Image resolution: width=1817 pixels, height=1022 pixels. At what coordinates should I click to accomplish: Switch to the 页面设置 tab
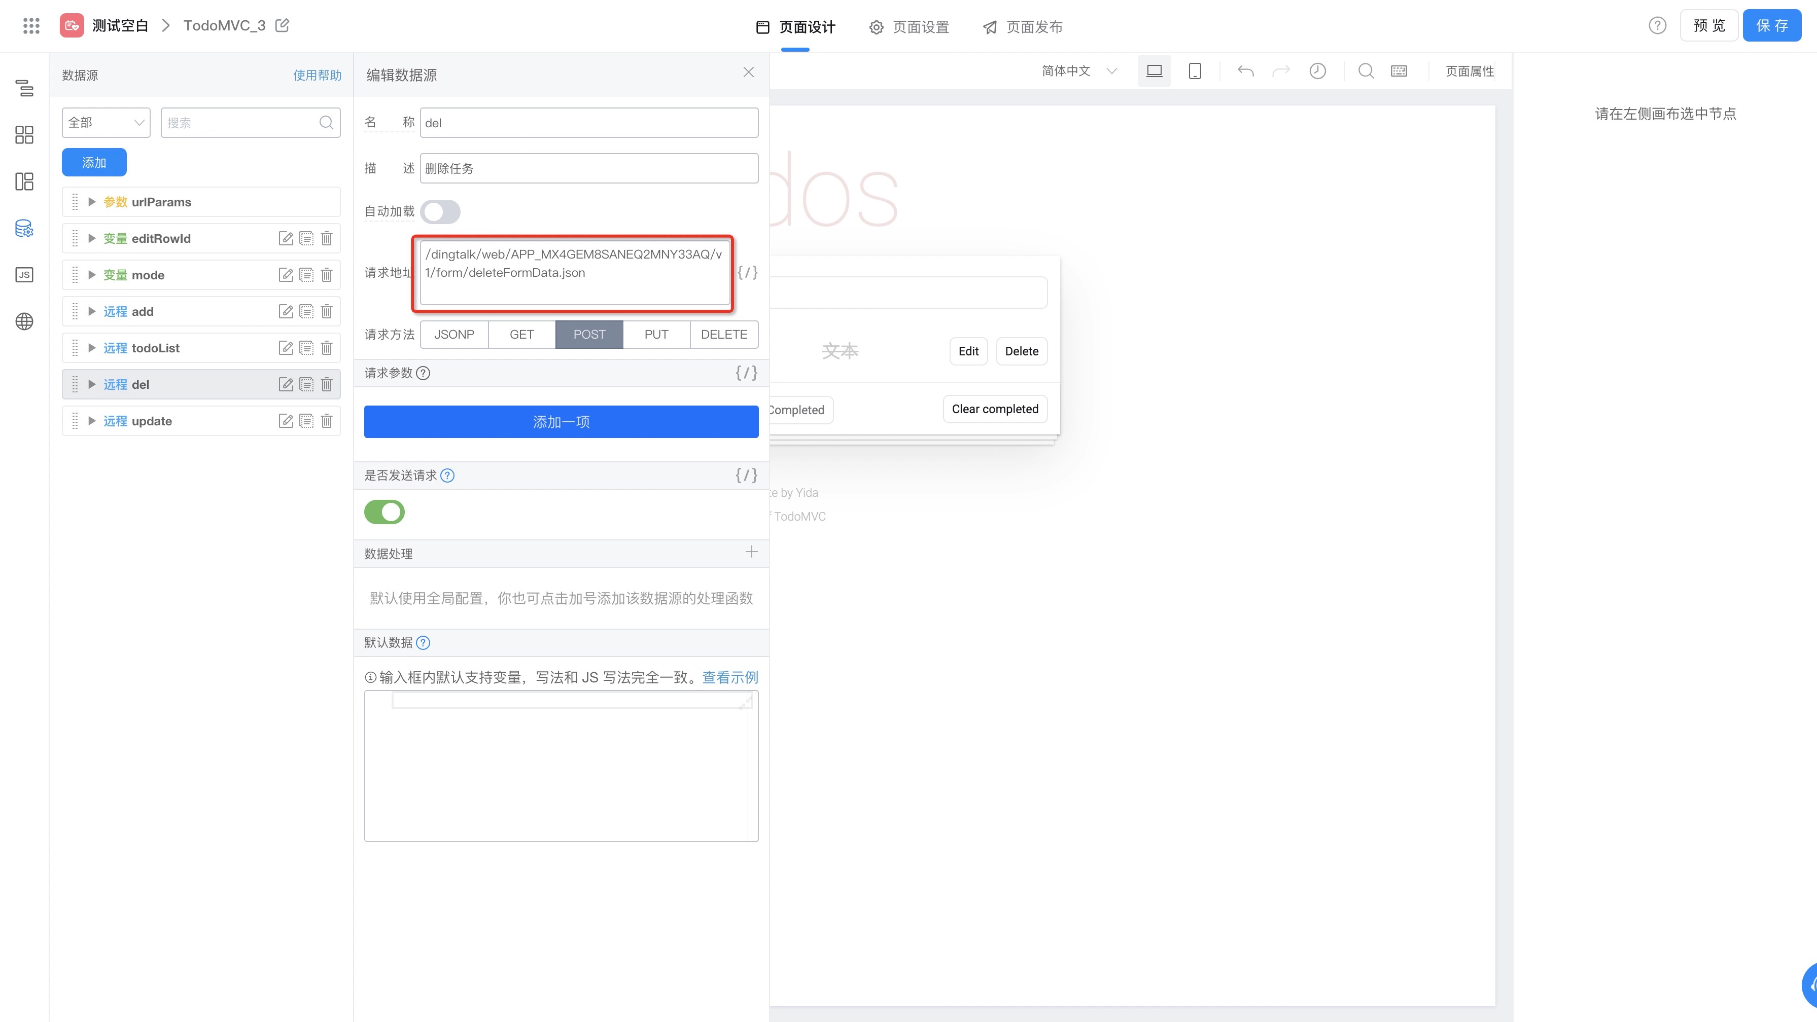(x=909, y=27)
